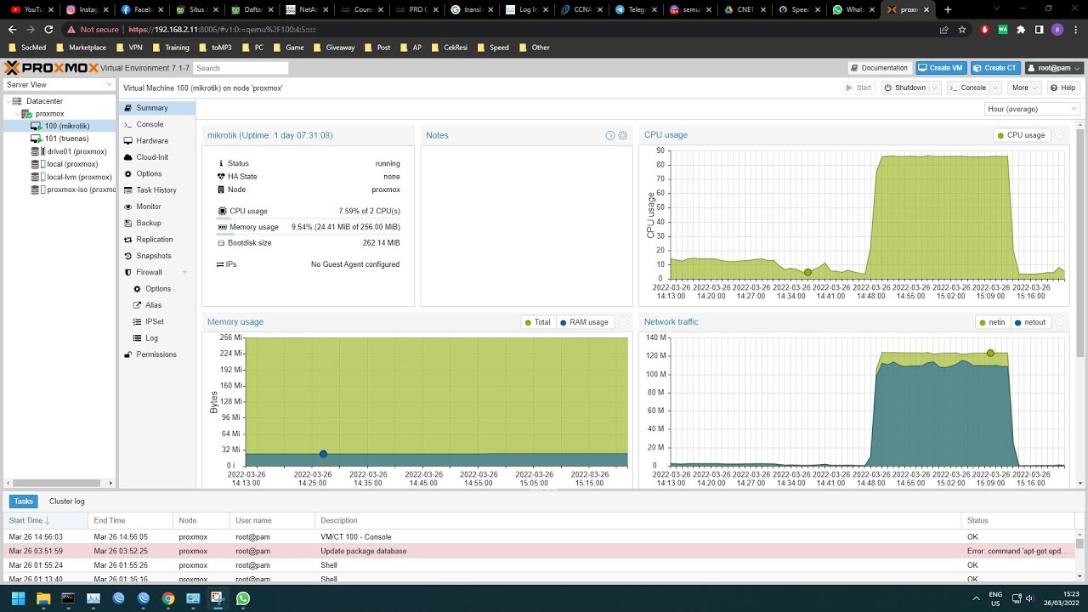Open the WhatsApp taskbar icon

[x=243, y=598]
